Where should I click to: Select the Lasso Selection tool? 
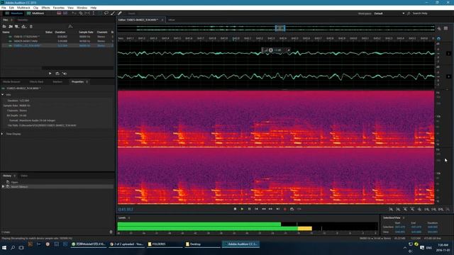[106, 13]
